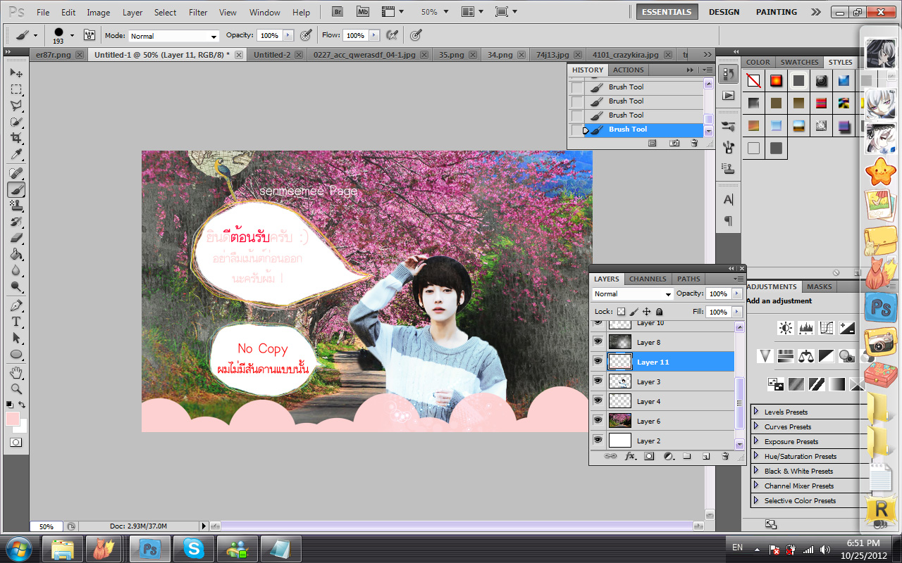
Task: Open Skype from the Windows taskbar
Action: pos(193,548)
